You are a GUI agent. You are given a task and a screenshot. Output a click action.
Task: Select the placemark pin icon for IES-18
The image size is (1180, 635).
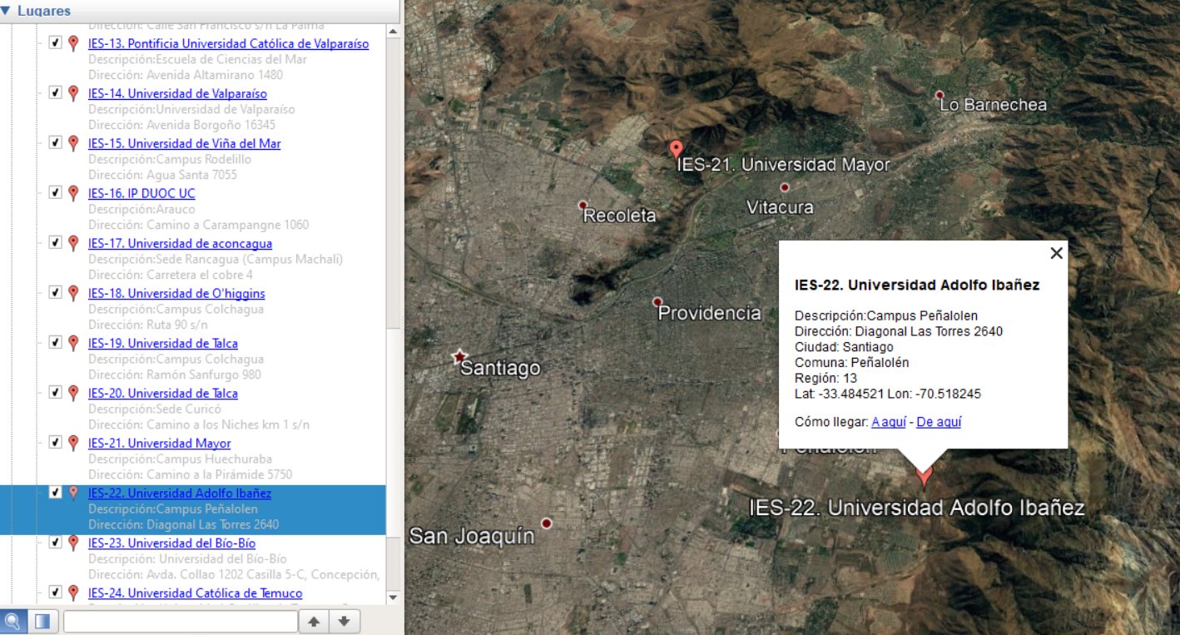click(x=73, y=293)
